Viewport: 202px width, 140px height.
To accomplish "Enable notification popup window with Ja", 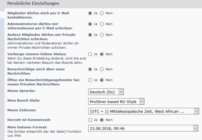I will click(90, 80).
